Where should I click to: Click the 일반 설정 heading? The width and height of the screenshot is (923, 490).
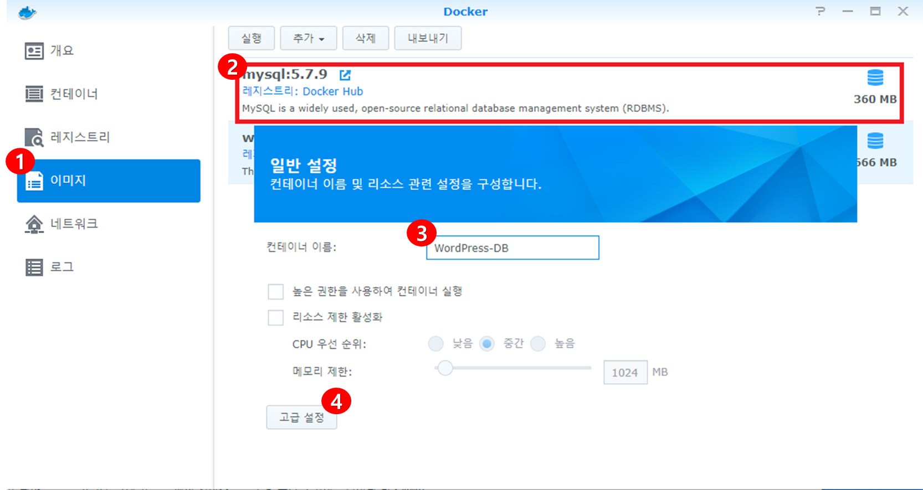pos(304,165)
